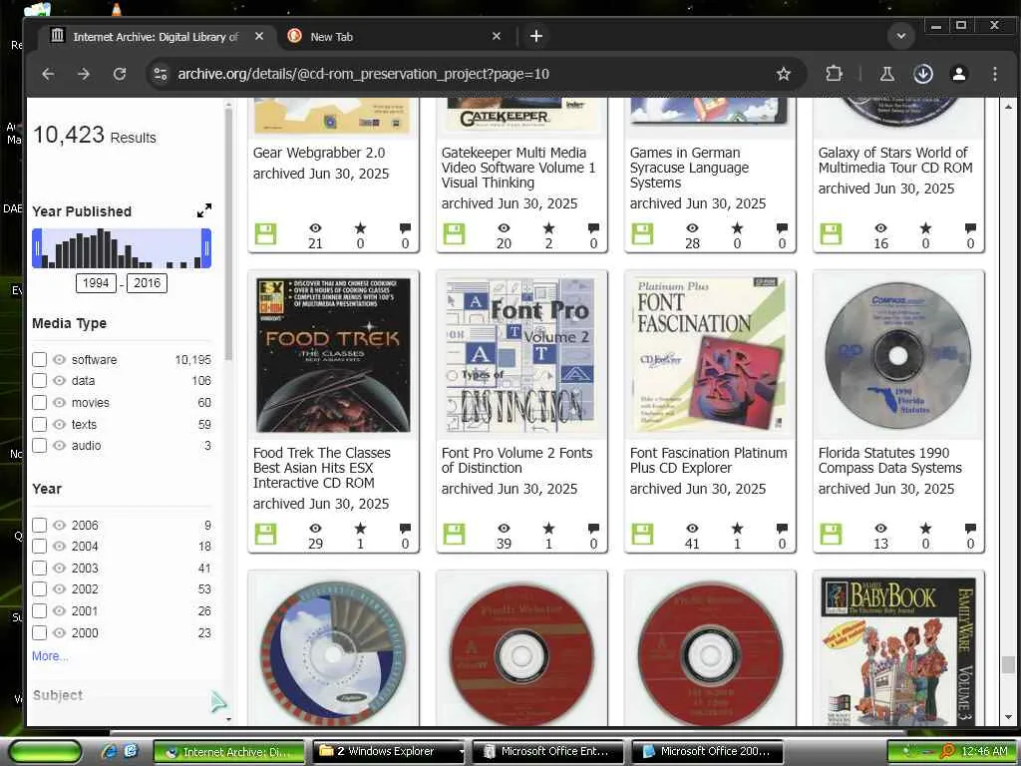Click the floppy icon on Florida Statutes card
Viewport: 1021px width, 766px height.
pos(831,535)
